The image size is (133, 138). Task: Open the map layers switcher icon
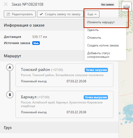point(127,7)
